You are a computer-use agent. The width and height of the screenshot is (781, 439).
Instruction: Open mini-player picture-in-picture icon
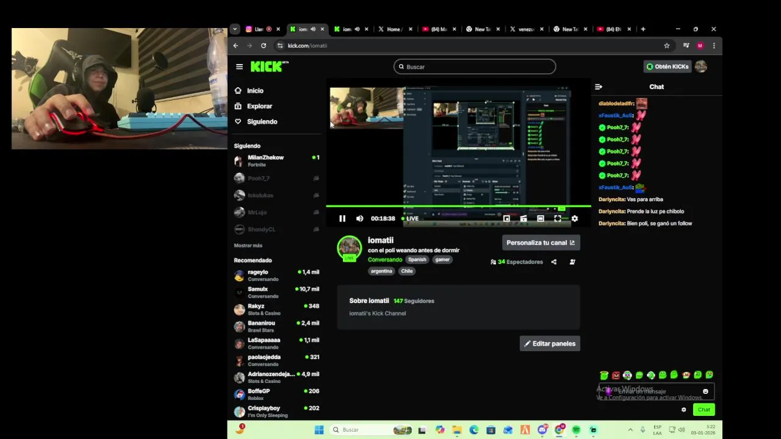[506, 218]
